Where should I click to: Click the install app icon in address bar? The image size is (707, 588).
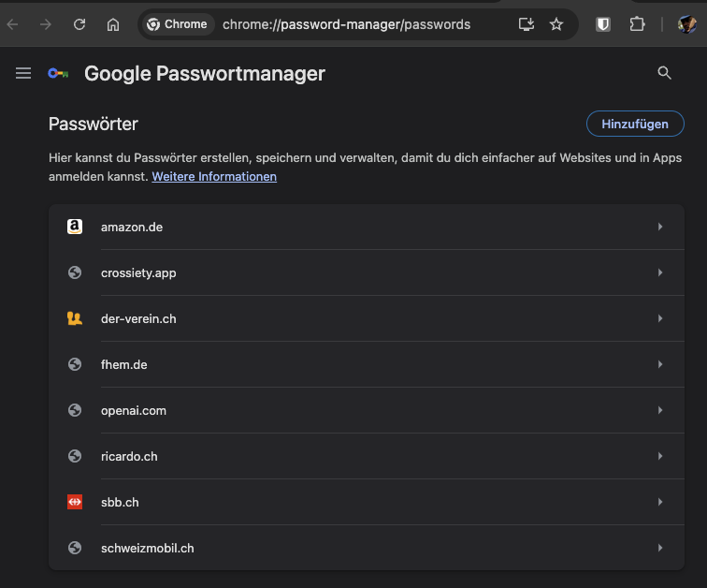click(527, 24)
